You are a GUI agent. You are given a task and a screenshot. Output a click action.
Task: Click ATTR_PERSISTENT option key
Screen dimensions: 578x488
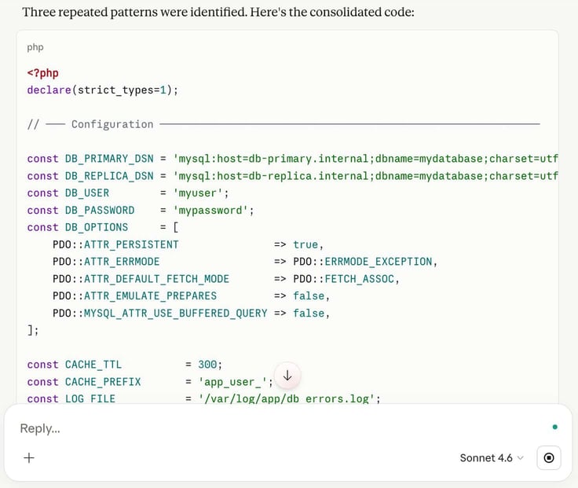click(x=131, y=244)
